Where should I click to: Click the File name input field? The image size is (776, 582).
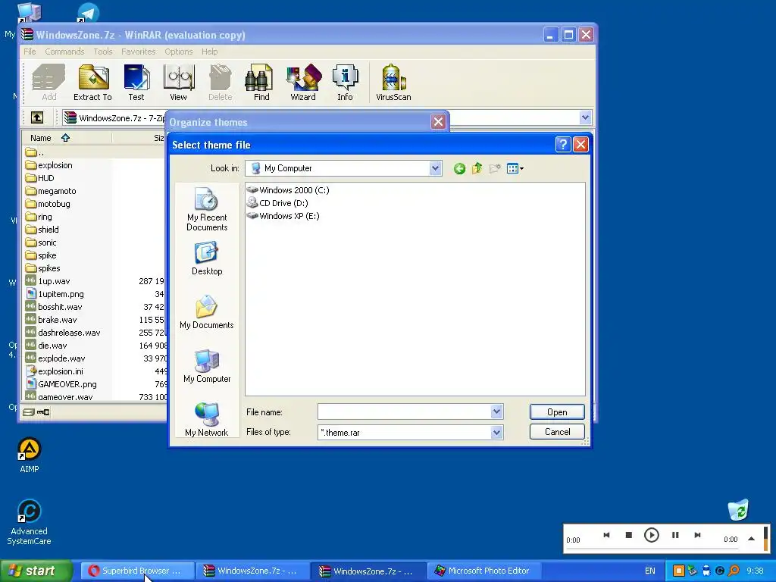[x=405, y=411]
